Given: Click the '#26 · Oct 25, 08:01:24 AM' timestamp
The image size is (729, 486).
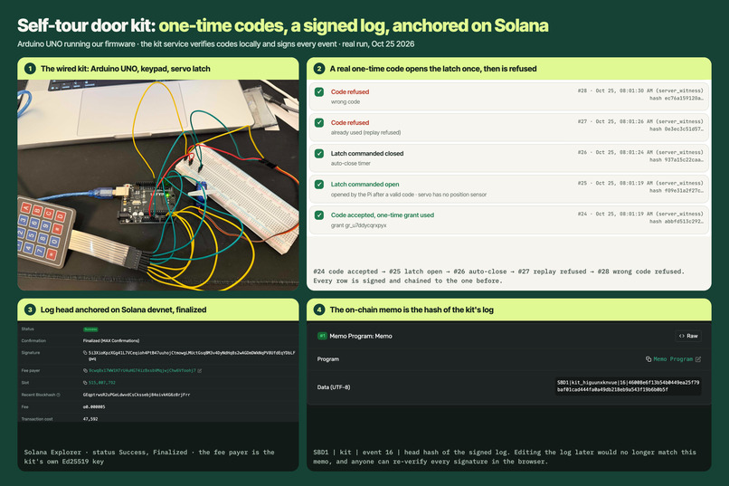Looking at the screenshot, I should pos(640,152).
